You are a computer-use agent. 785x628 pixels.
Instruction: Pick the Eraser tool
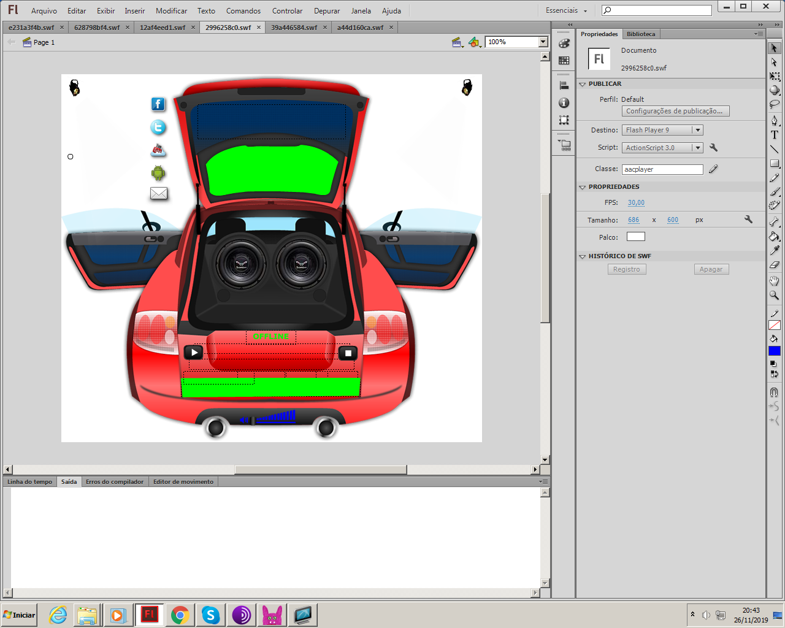coord(775,265)
